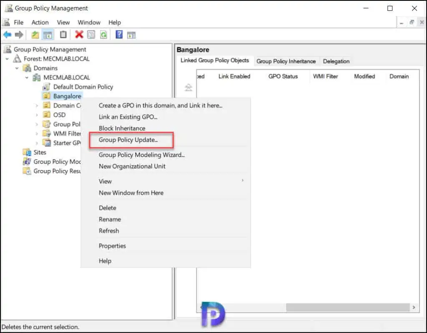Select the Bangalore OU in tree
427x333 pixels.
[x=67, y=96]
